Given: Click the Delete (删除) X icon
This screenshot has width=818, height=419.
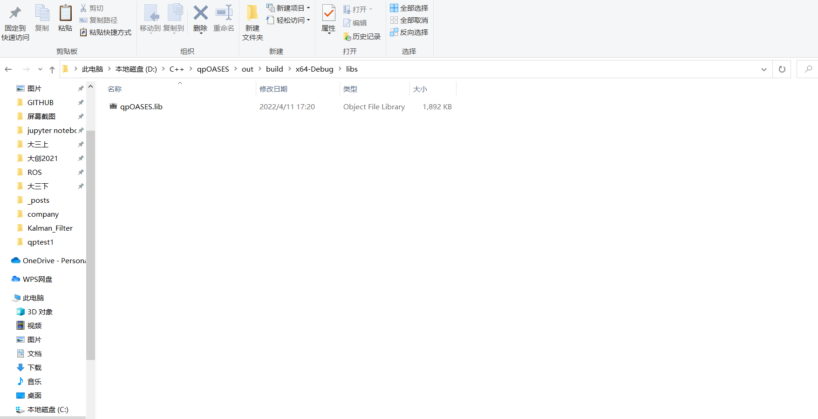Looking at the screenshot, I should pos(200,13).
